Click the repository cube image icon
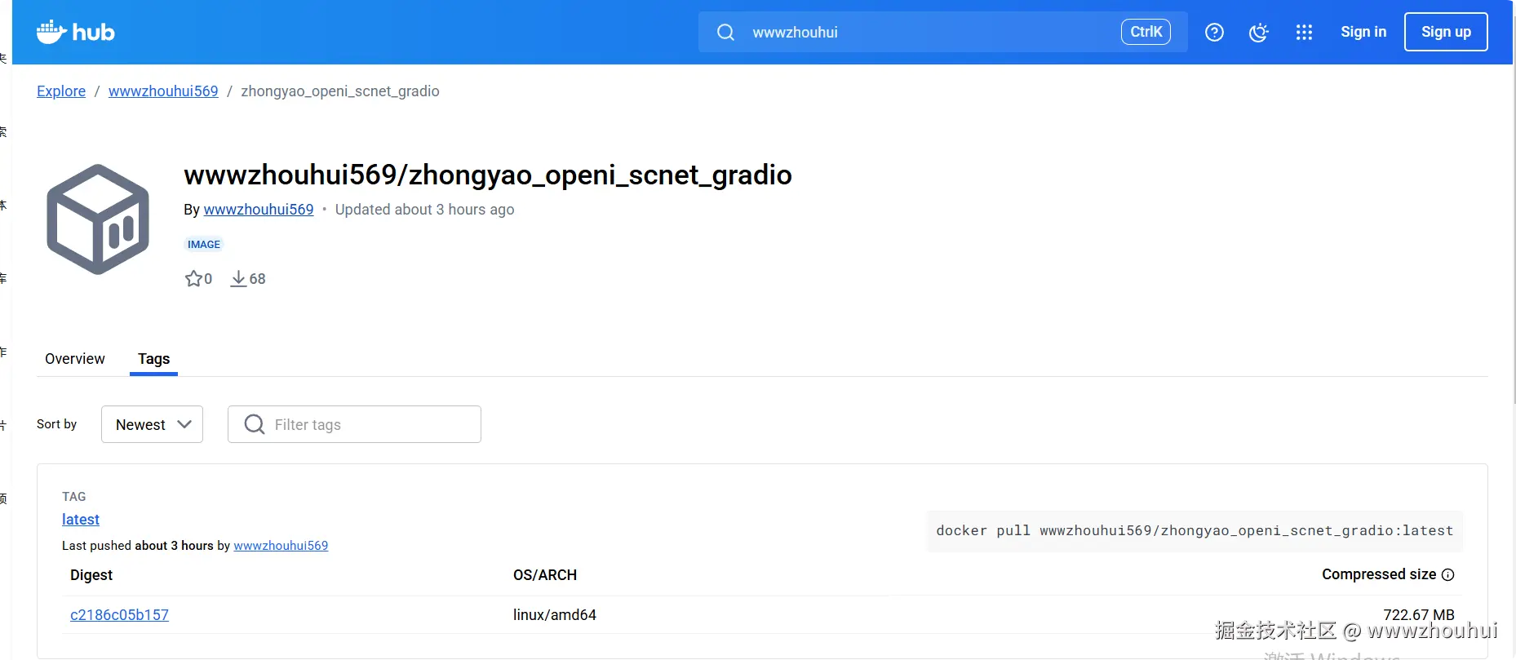 click(98, 219)
